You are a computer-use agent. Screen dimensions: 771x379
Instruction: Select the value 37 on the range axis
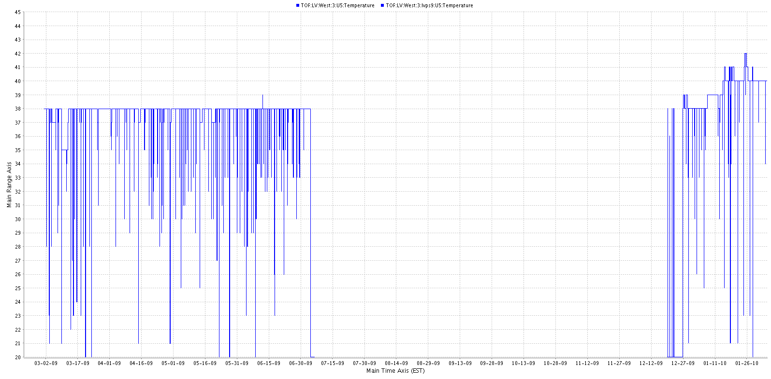click(17, 123)
